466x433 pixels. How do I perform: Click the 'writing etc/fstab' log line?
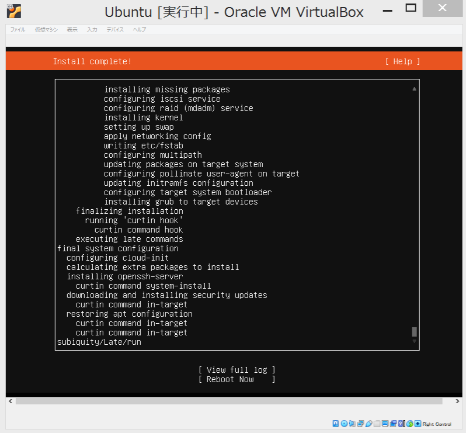coord(143,146)
